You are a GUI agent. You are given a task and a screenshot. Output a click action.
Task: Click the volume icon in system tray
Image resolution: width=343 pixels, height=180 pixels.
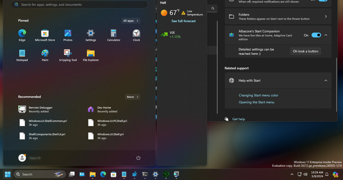coord(305,174)
